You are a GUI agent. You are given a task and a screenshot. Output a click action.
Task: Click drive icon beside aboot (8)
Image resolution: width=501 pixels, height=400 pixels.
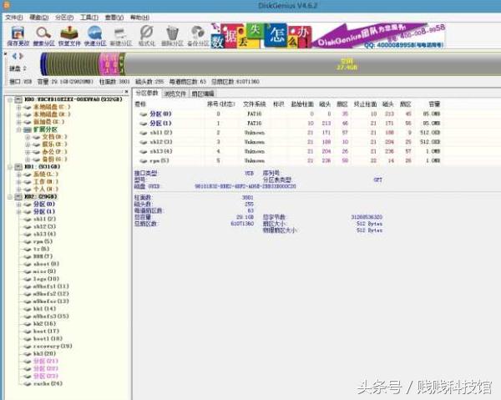(x=28, y=264)
